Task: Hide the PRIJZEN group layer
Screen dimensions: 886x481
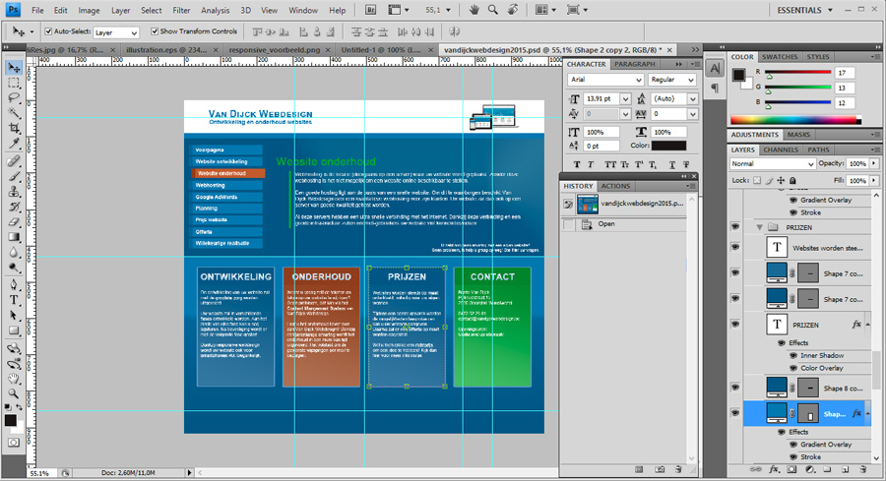Action: click(735, 227)
